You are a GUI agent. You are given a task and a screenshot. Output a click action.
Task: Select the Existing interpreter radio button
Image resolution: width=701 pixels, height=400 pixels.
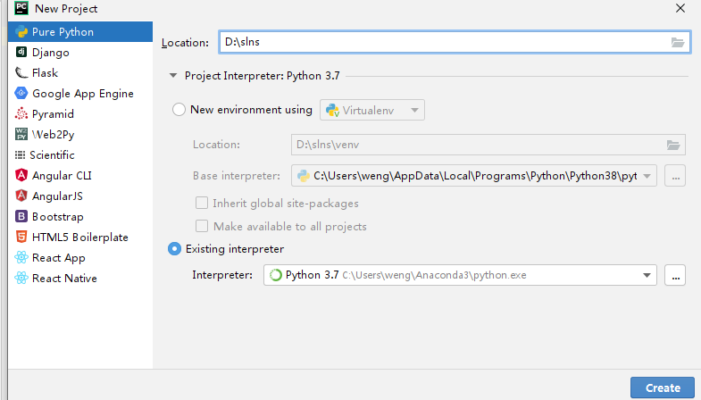coord(175,249)
